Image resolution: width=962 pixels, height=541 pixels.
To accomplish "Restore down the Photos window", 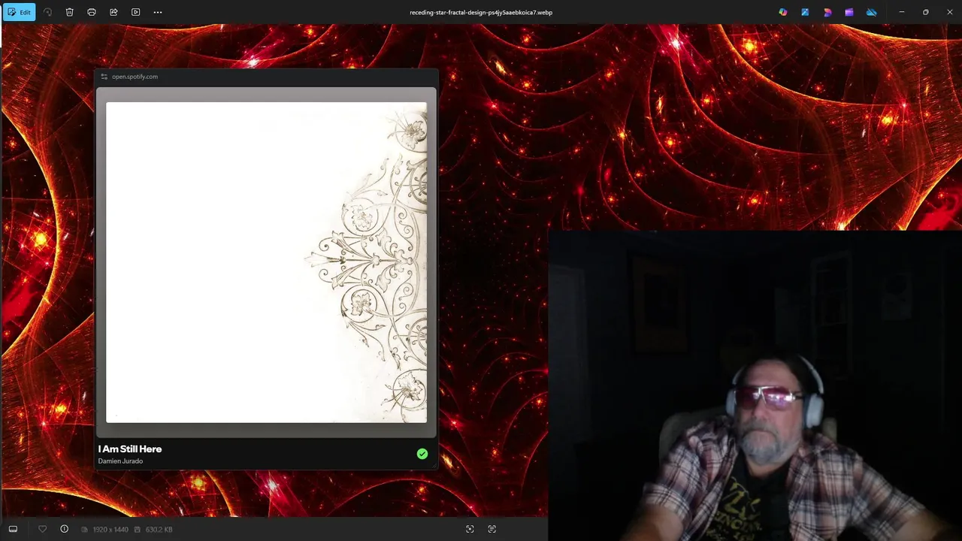I will click(925, 12).
